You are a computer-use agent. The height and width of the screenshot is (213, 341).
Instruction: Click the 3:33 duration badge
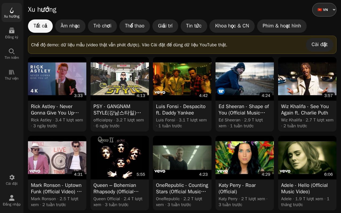(x=78, y=96)
